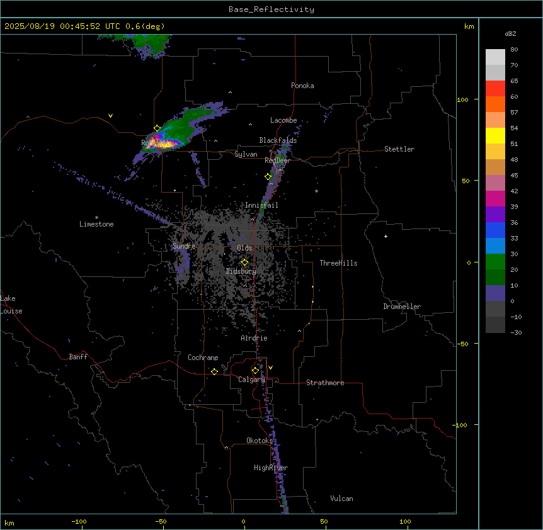Click the yellow diamond marker south of Cochrane

click(x=214, y=371)
